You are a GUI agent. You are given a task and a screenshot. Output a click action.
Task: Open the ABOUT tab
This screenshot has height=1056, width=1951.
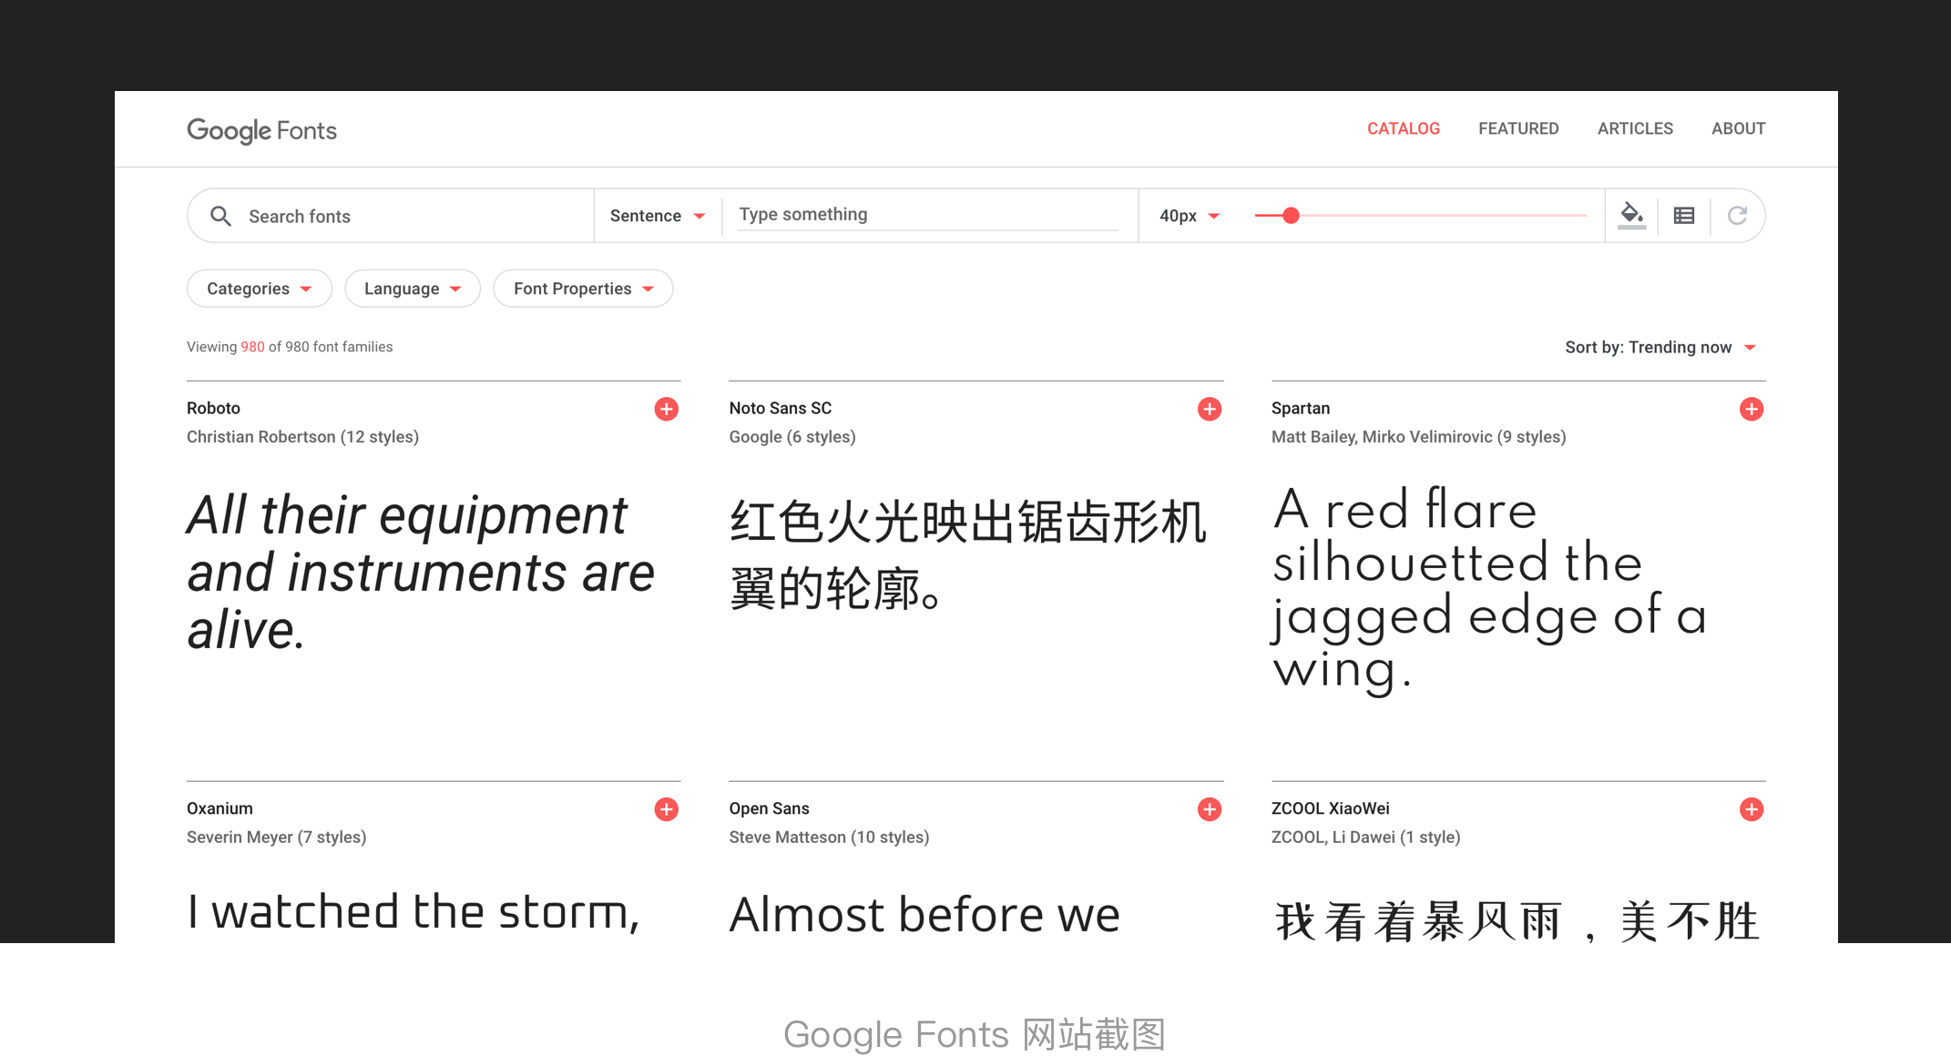[1738, 128]
